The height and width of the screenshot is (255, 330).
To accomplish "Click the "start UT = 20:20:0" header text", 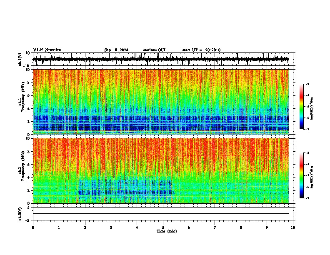I will pyautogui.click(x=201, y=50).
